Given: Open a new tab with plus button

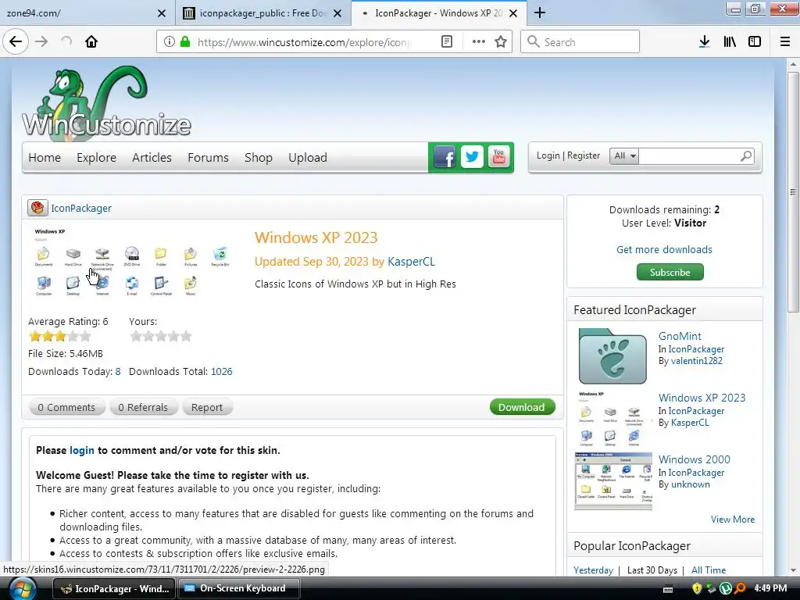Looking at the screenshot, I should click(x=540, y=12).
